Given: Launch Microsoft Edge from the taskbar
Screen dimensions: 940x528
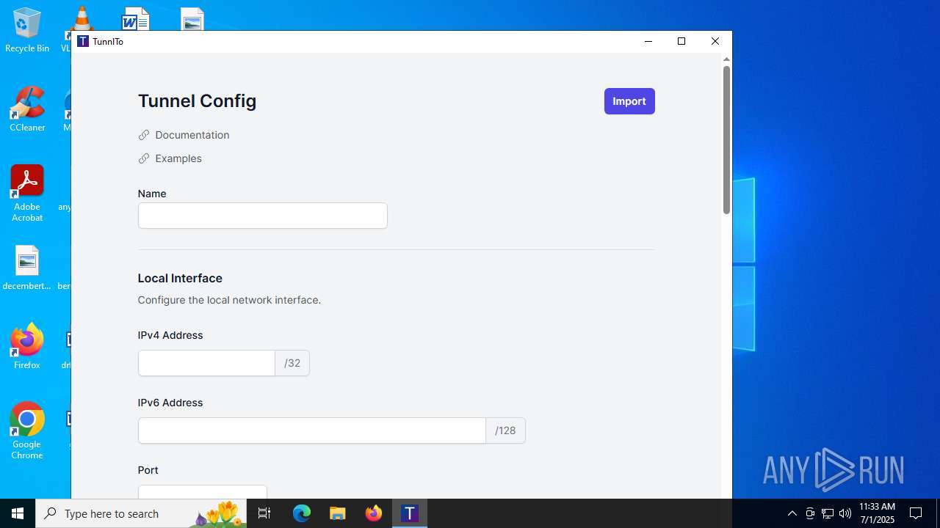Looking at the screenshot, I should [x=302, y=513].
